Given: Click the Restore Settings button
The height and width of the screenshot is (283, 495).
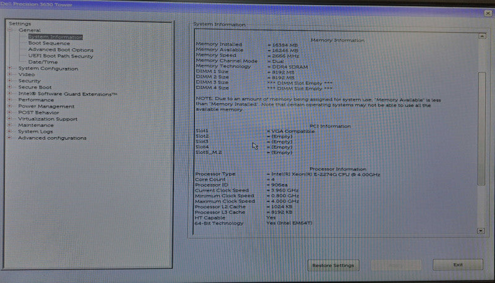Looking at the screenshot, I should [x=333, y=265].
